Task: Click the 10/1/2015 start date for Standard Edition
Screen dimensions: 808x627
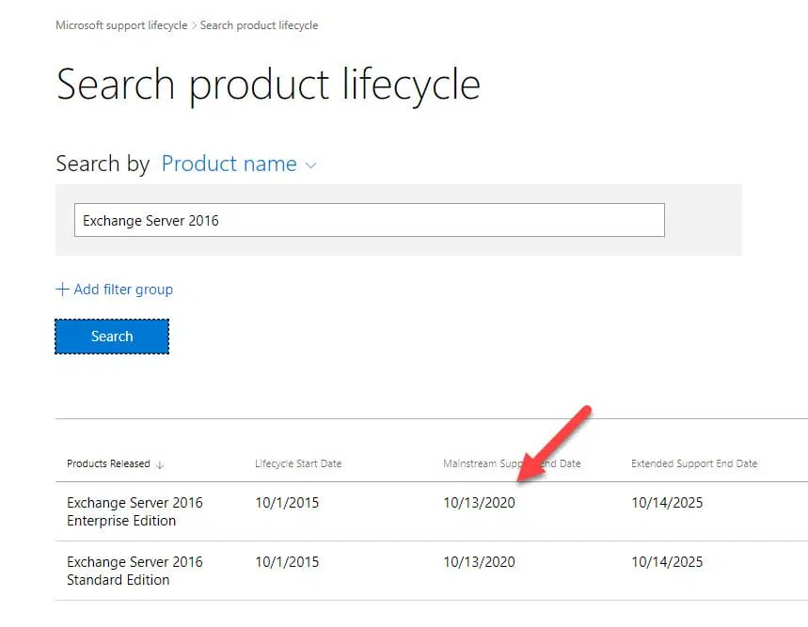Action: click(287, 561)
